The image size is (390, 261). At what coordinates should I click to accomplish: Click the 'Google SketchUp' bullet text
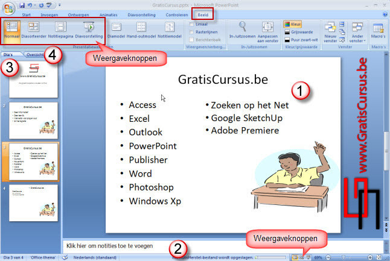[246, 118]
